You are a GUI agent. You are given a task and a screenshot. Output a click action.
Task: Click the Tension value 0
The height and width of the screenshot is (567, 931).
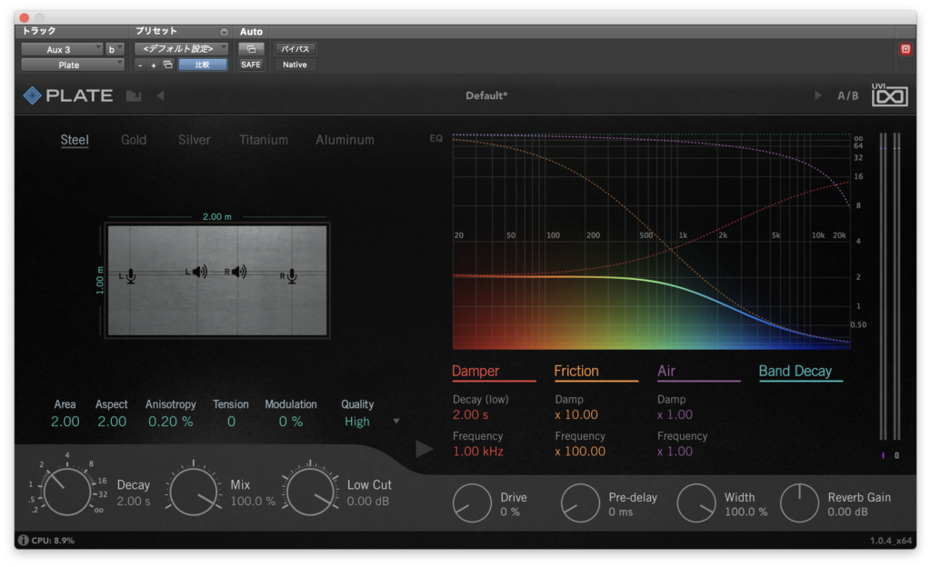(x=231, y=422)
